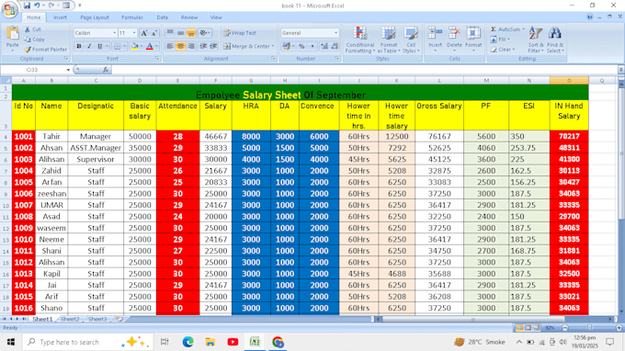Click the Delete cells icon

pyautogui.click(x=454, y=33)
